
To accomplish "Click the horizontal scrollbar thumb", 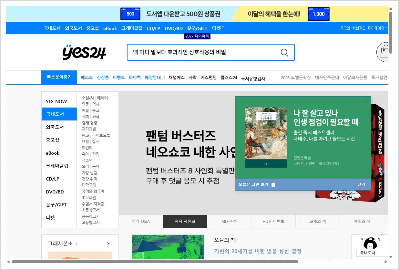I will click(155, 262).
